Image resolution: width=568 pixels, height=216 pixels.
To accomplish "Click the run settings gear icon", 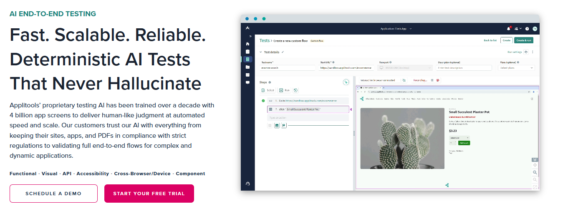I will pyautogui.click(x=526, y=52).
